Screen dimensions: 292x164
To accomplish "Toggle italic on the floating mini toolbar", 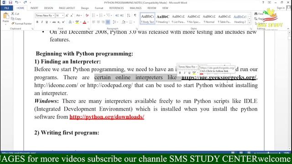I will 184,73.
